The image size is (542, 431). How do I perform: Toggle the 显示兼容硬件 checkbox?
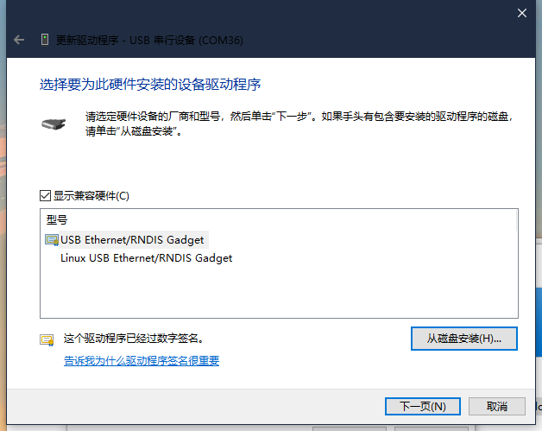pyautogui.click(x=46, y=195)
